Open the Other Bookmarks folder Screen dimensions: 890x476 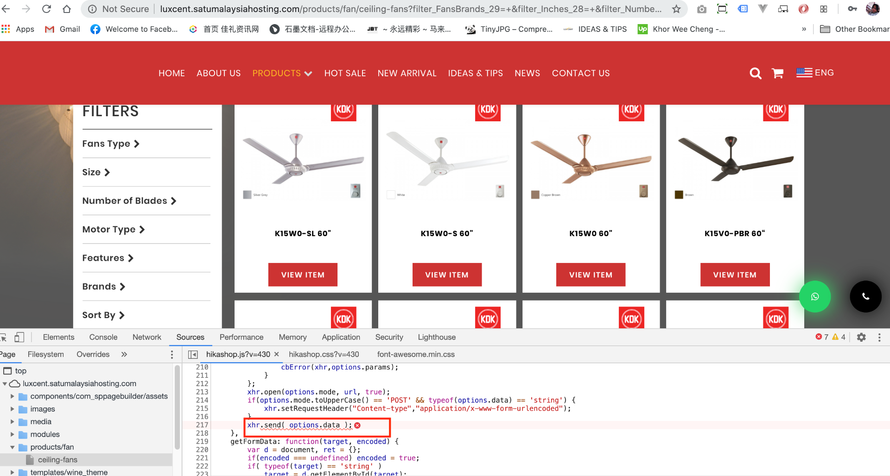point(854,29)
